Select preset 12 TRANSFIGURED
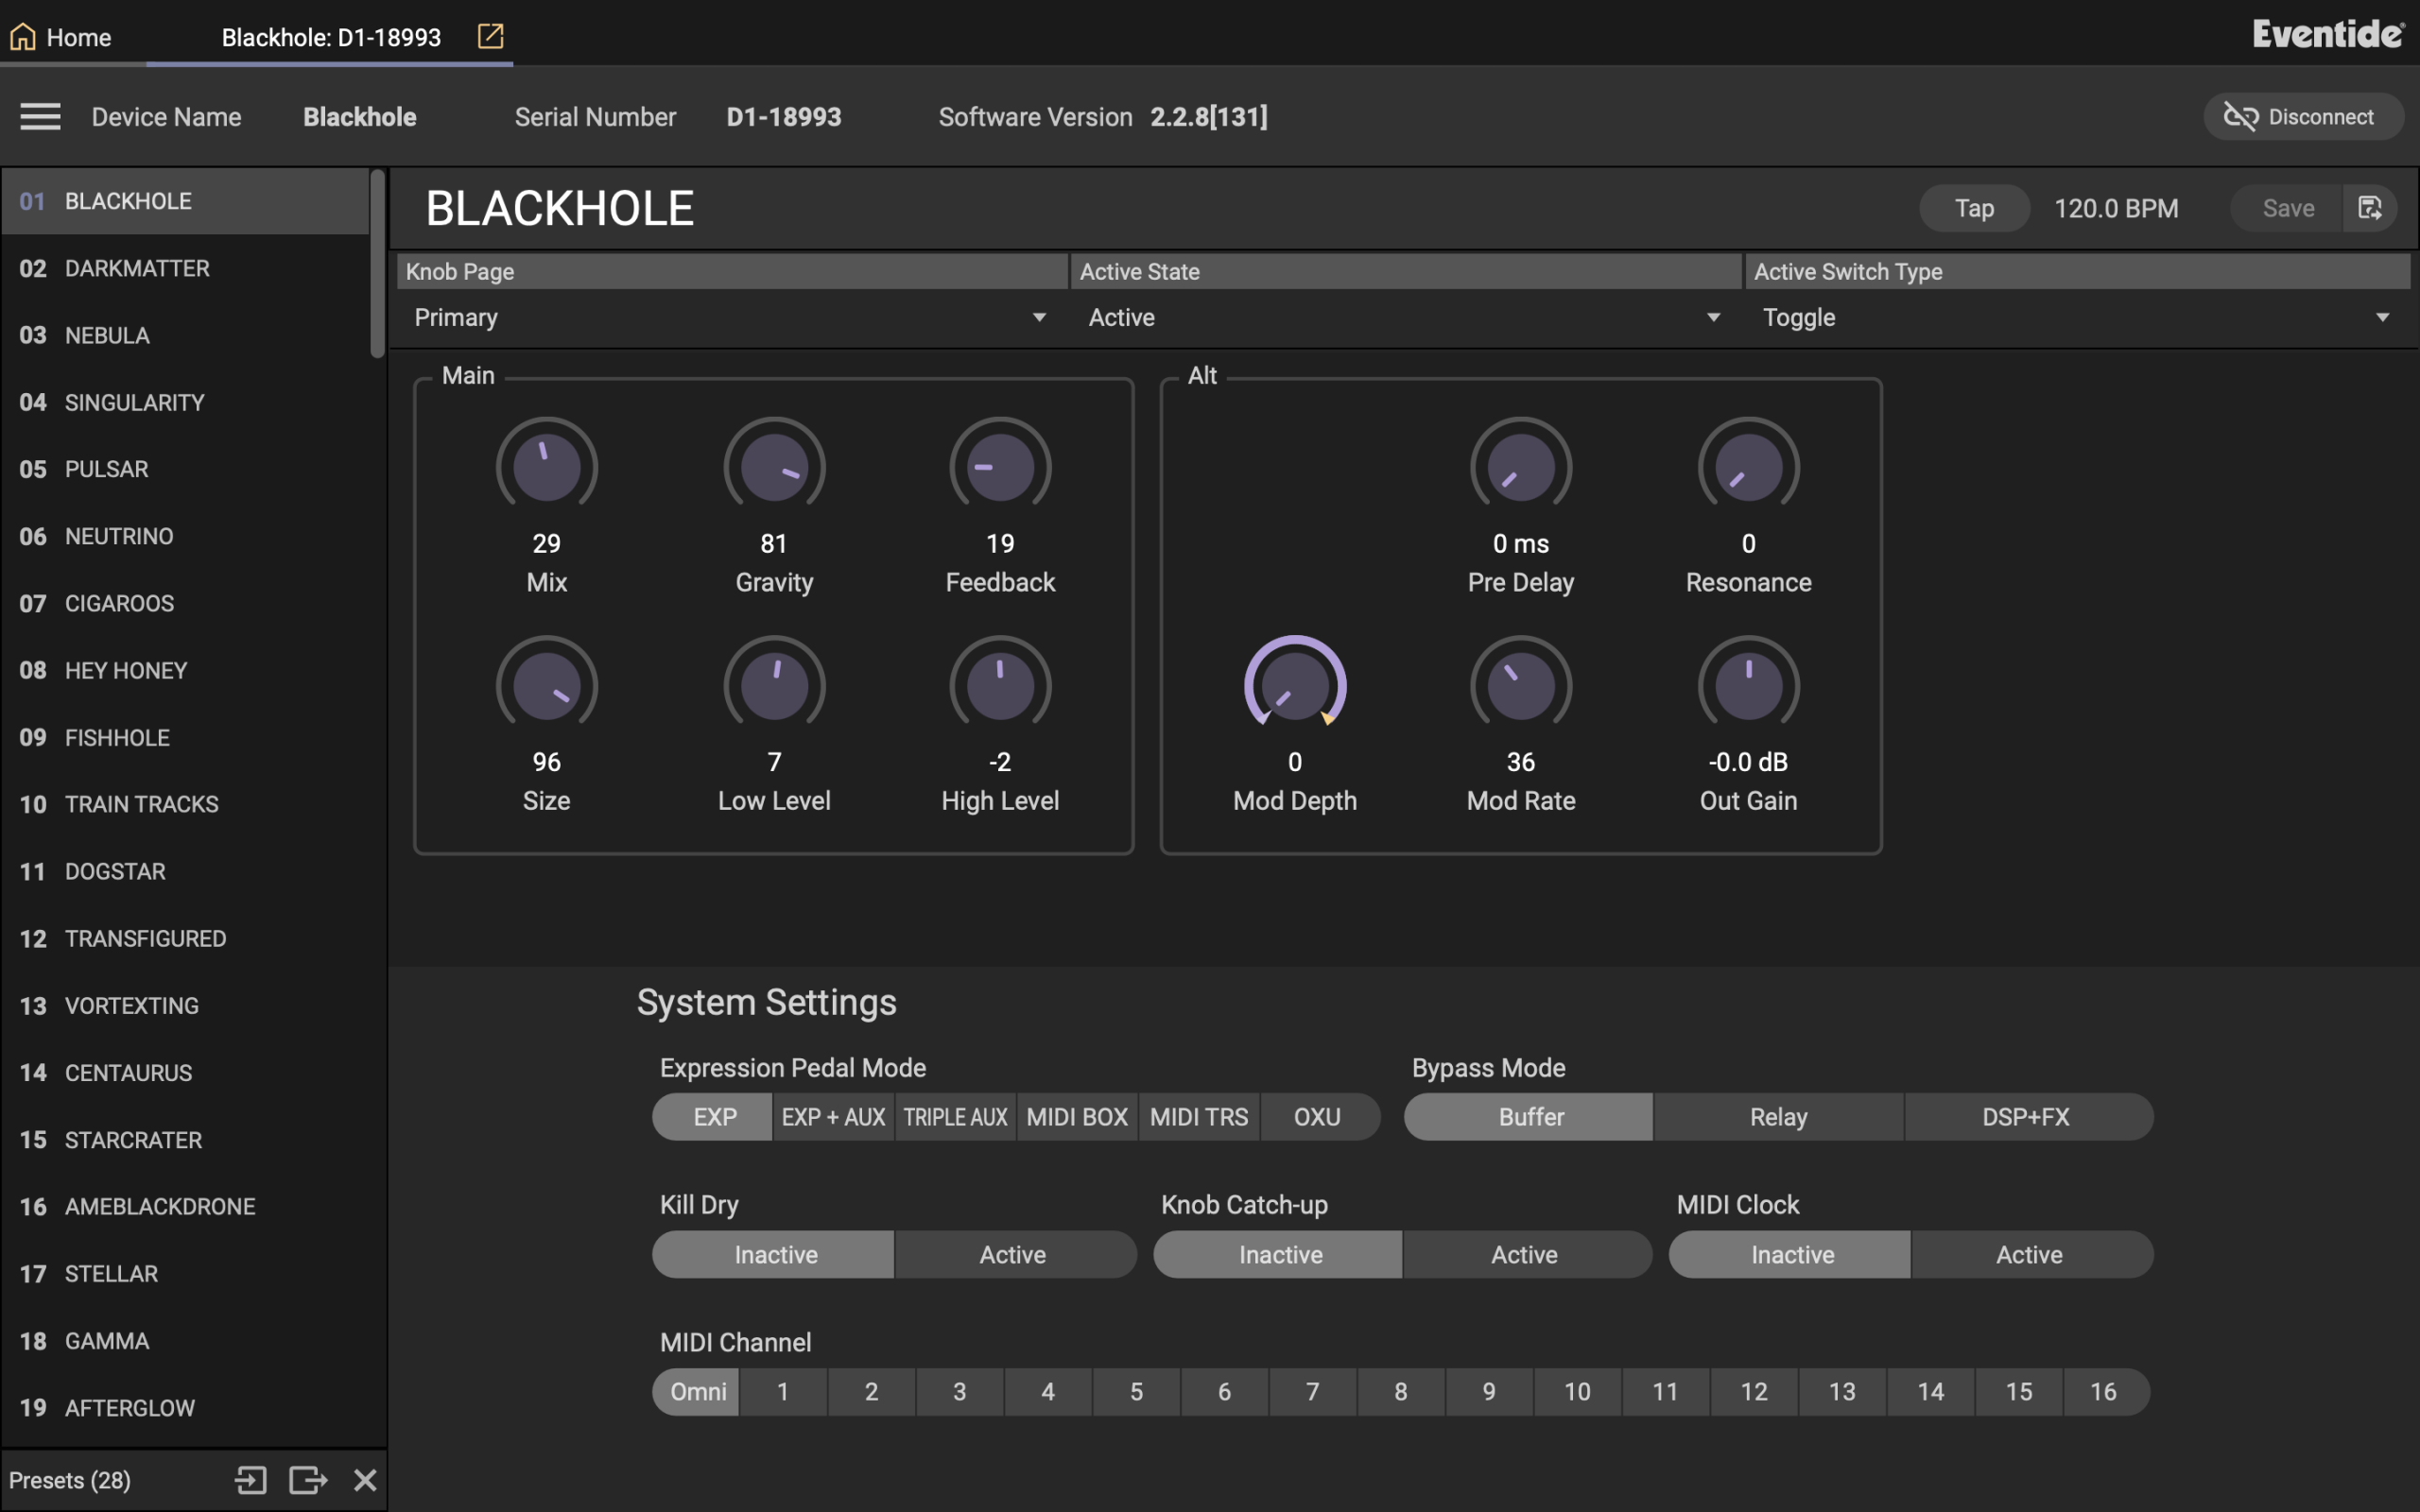This screenshot has width=2420, height=1512. [x=186, y=938]
